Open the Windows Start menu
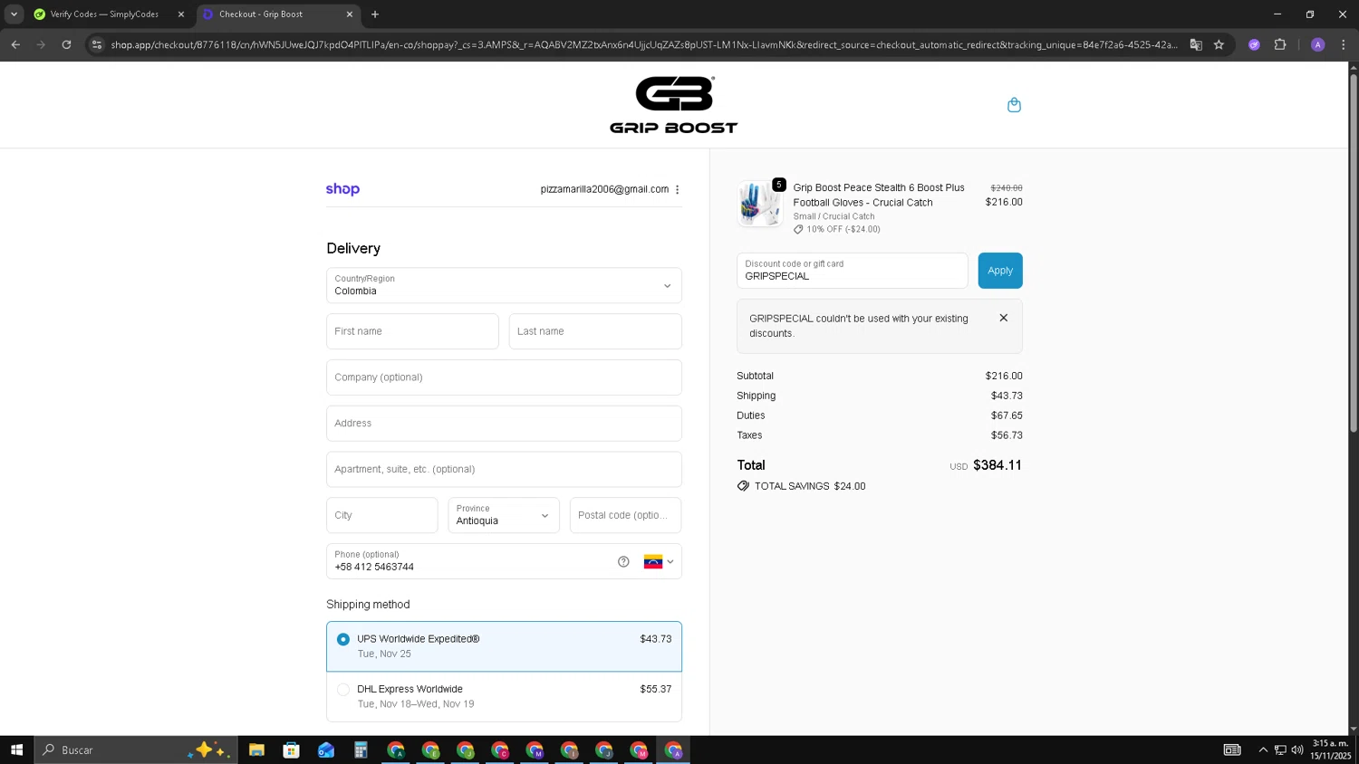Image resolution: width=1359 pixels, height=764 pixels. click(x=16, y=750)
